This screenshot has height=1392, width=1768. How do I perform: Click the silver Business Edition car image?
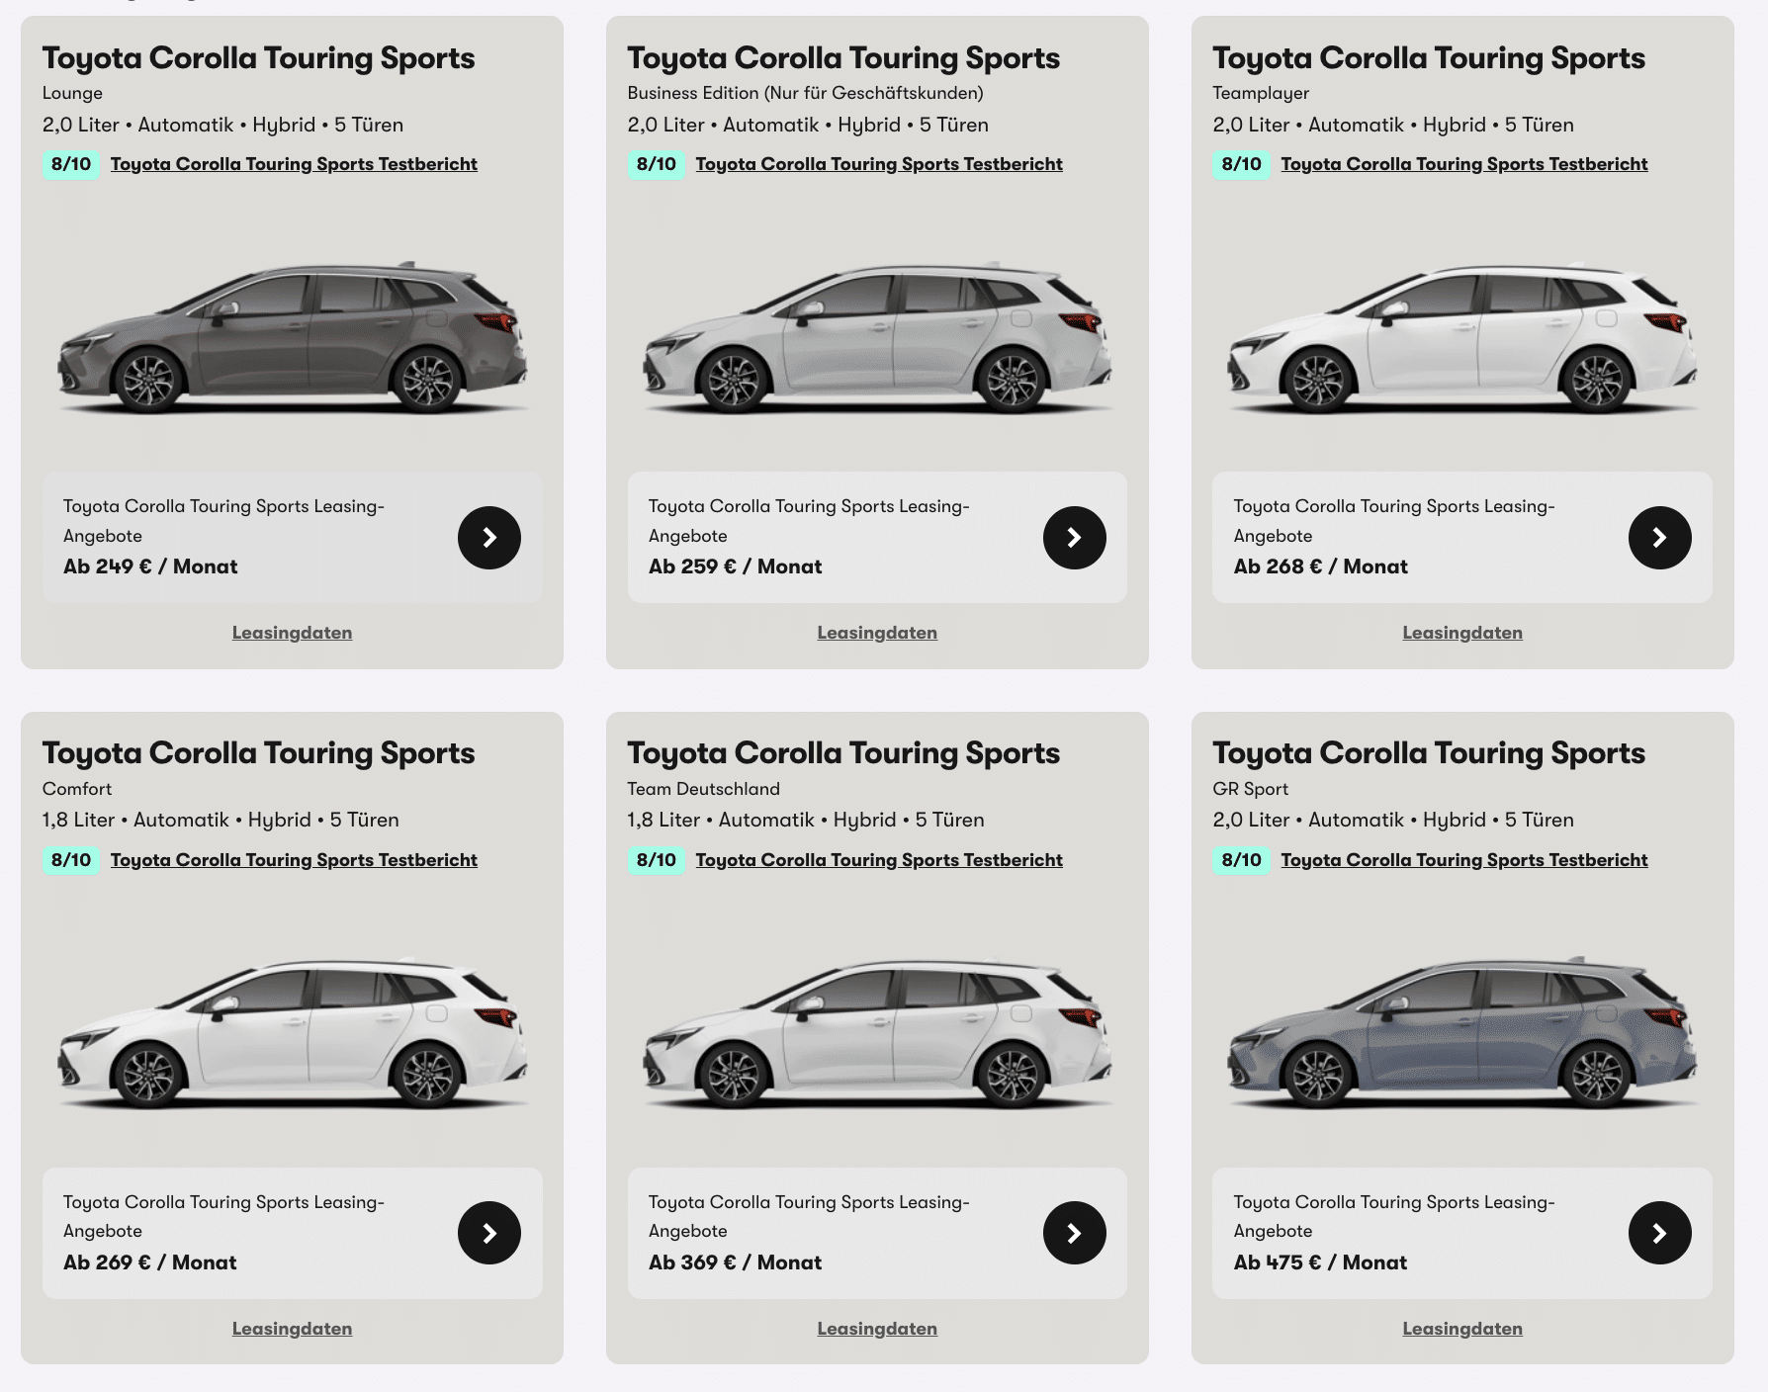coord(877,338)
